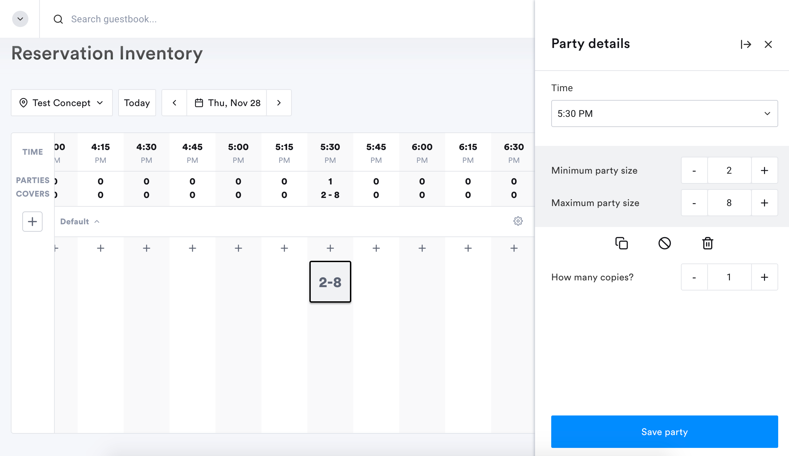789x456 pixels.
Task: Click the PARTIES row label
Action: coord(33,180)
